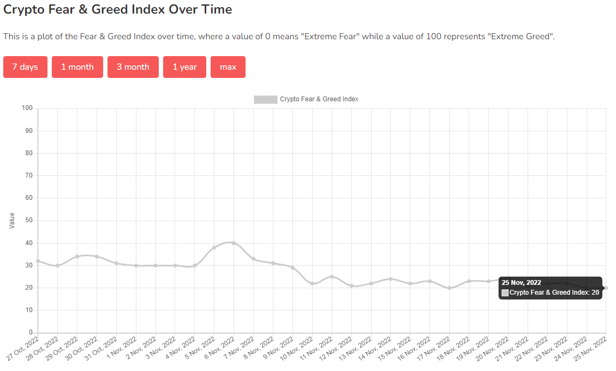Click the 11 Nov, 2022 data point
The width and height of the screenshot is (616, 371).
click(x=332, y=277)
